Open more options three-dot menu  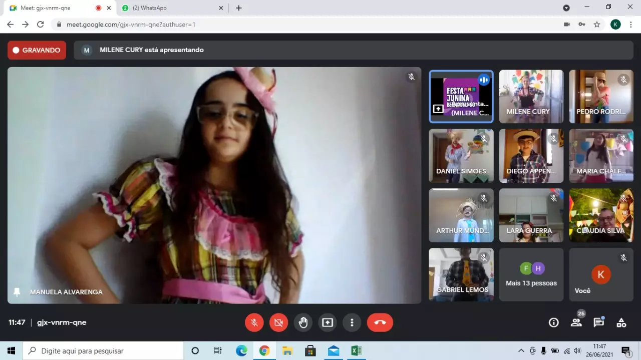(352, 322)
